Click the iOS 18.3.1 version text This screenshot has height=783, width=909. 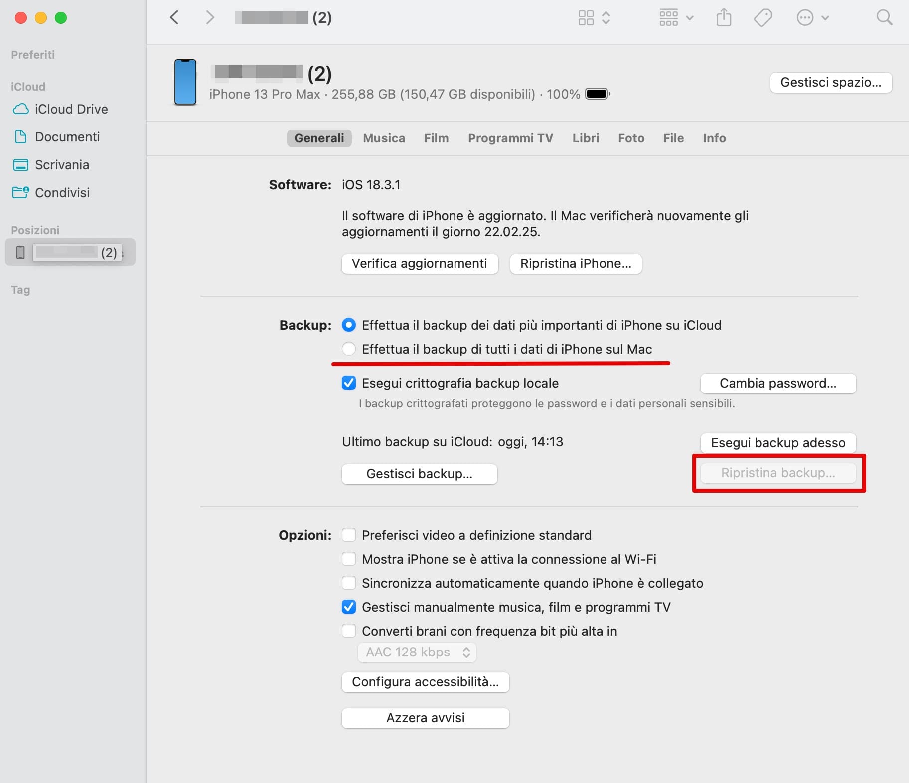click(371, 185)
